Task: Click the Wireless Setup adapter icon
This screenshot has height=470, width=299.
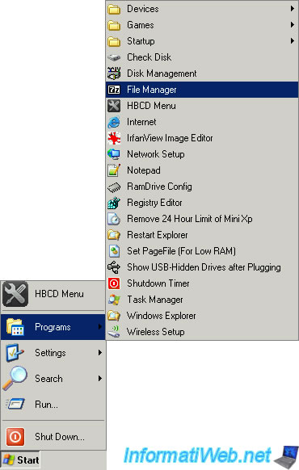Action: (x=114, y=332)
